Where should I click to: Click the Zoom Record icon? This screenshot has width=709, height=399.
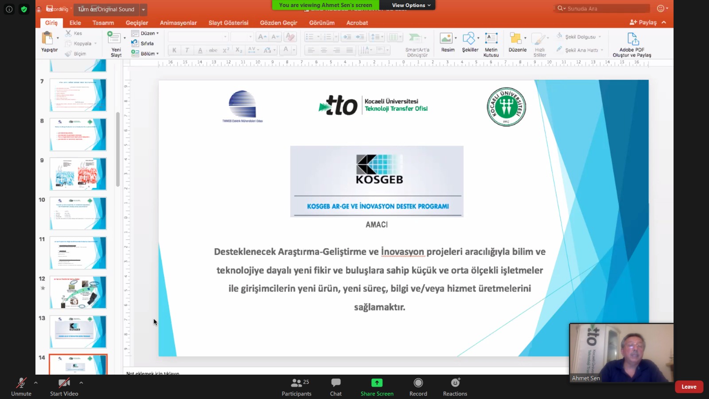pyautogui.click(x=418, y=383)
